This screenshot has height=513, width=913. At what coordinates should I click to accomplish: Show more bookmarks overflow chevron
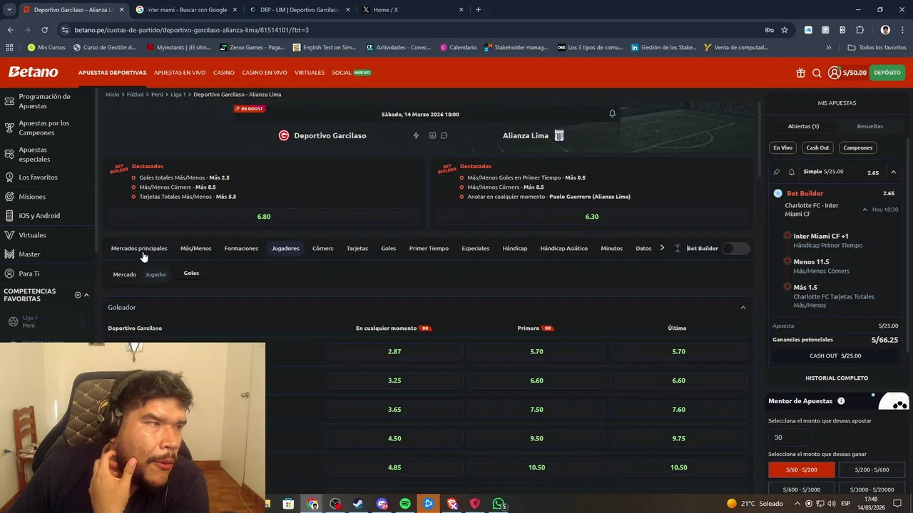coord(828,48)
